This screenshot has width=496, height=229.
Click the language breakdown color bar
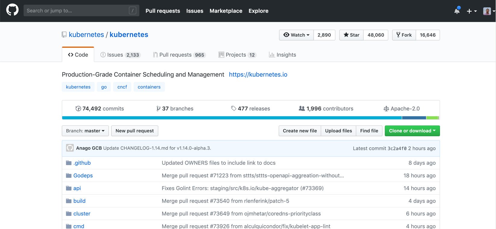point(232,118)
